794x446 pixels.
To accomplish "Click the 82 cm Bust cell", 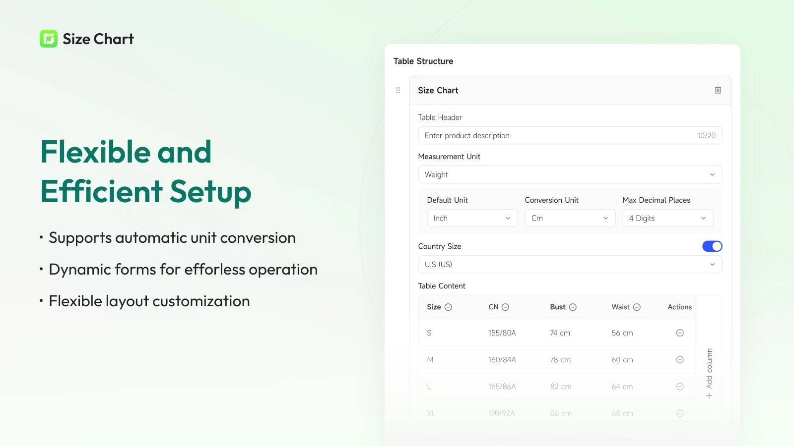I will [561, 387].
